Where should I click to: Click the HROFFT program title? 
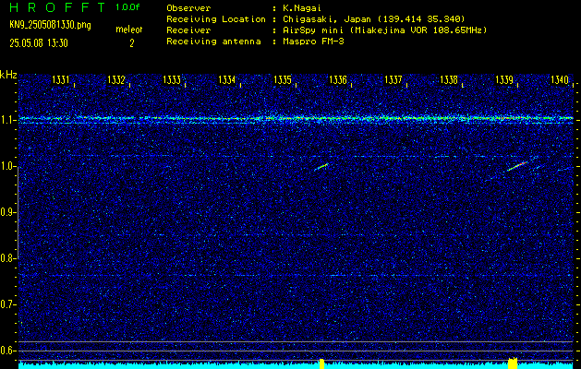tap(57, 7)
